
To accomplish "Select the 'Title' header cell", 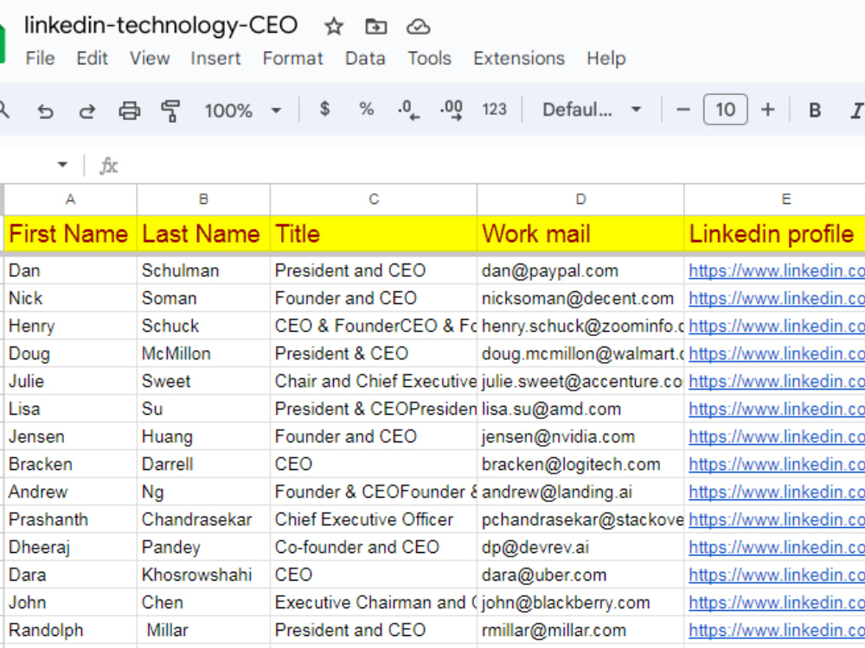I will pyautogui.click(x=374, y=233).
